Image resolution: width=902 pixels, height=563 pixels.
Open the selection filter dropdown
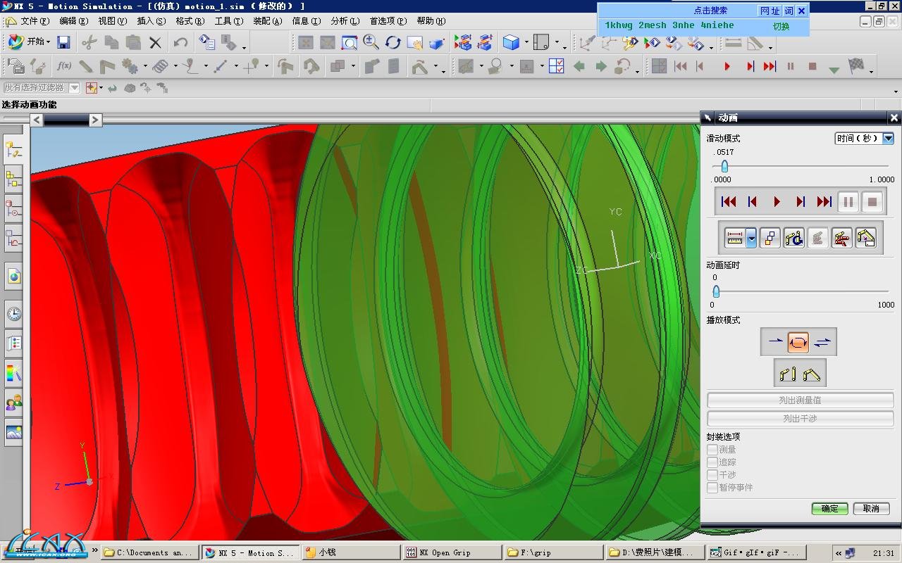coord(74,88)
